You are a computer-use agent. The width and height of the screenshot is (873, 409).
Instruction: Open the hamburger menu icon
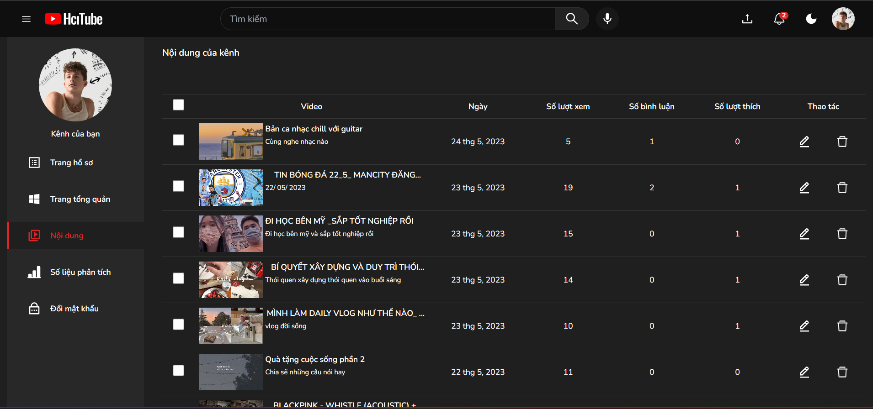point(26,19)
